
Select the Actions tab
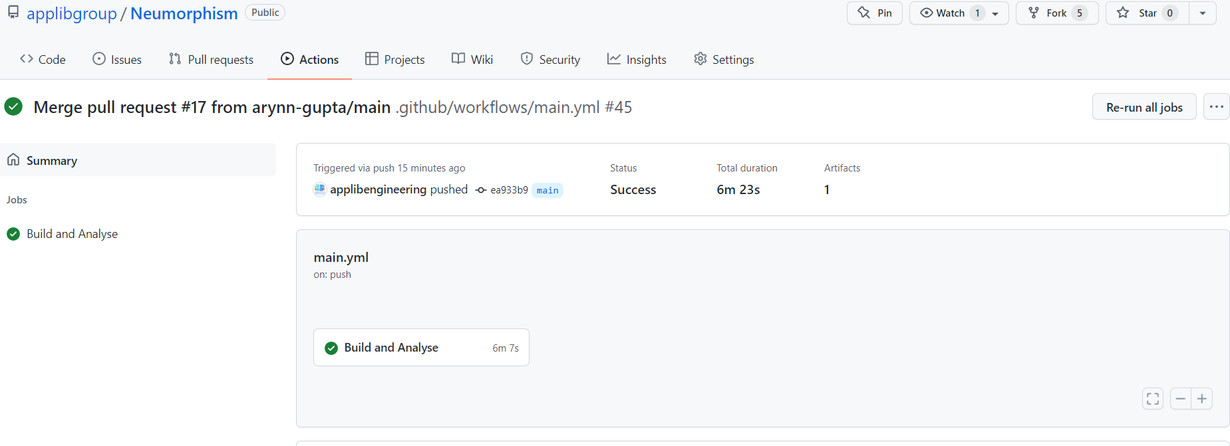[x=309, y=59]
